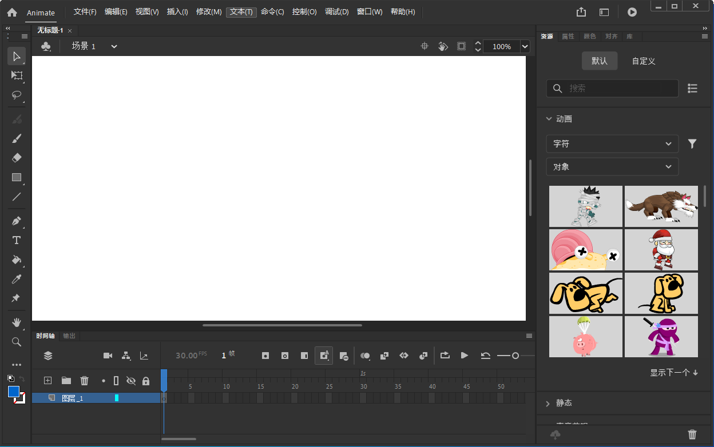Delete the selected layer
This screenshot has width=714, height=447.
click(x=84, y=380)
